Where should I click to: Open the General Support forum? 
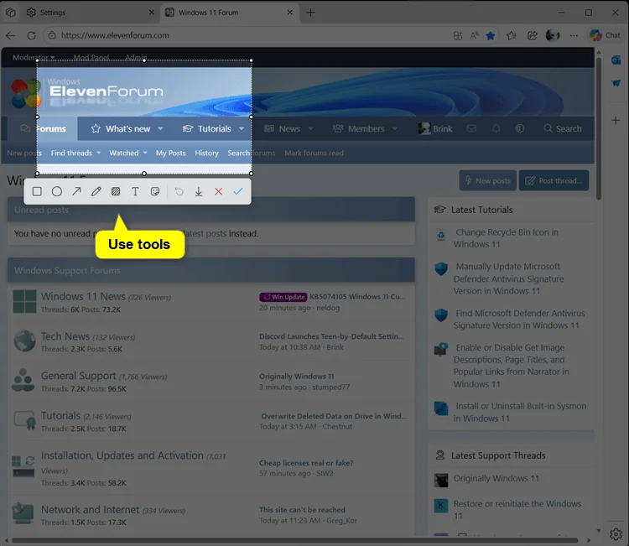tap(78, 376)
